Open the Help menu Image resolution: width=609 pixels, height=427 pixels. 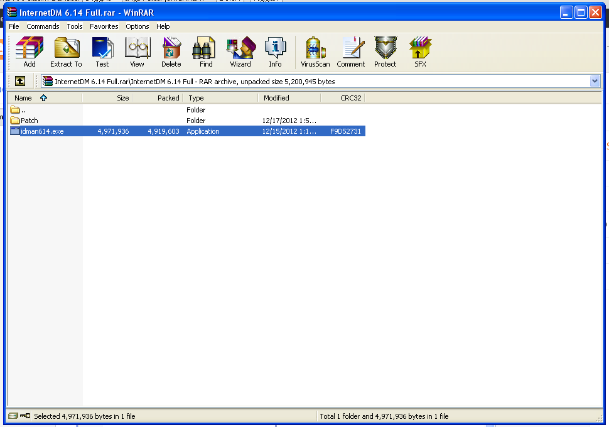163,26
